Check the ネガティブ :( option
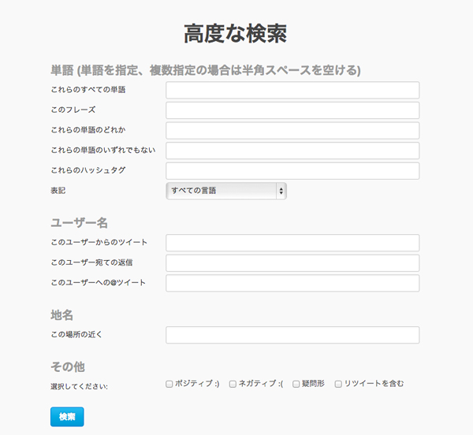Viewport: 473px width, 435px height. 233,384
